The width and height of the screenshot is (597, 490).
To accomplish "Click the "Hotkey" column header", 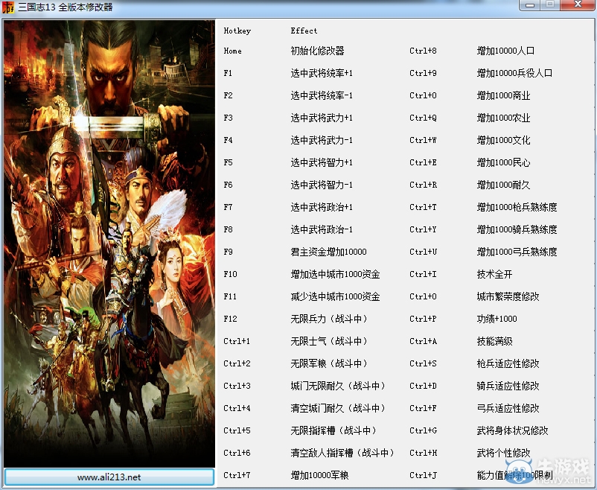I will click(237, 31).
